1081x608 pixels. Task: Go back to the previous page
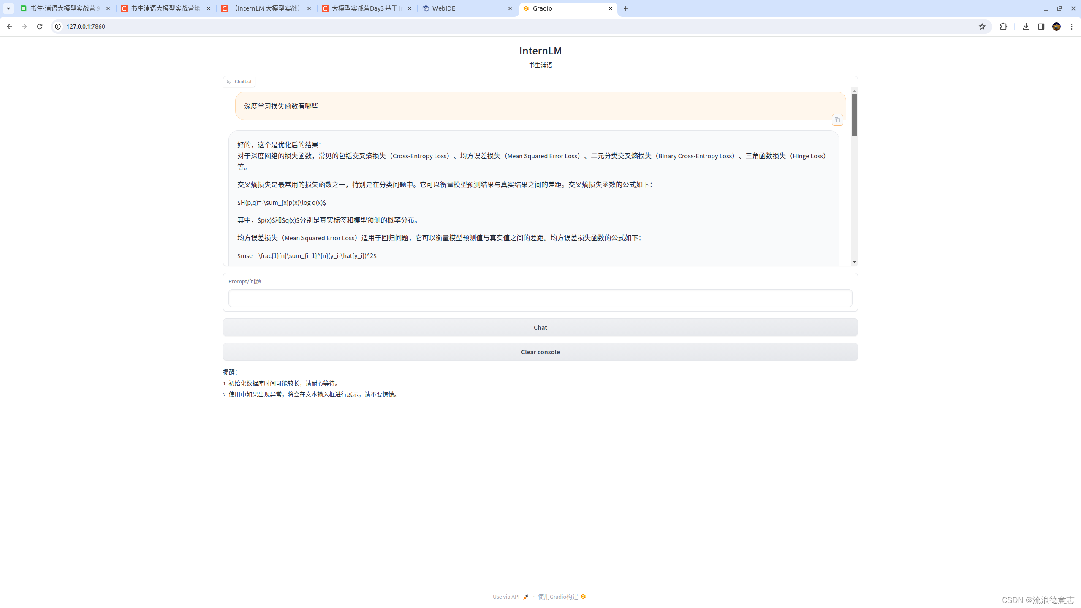pos(9,27)
